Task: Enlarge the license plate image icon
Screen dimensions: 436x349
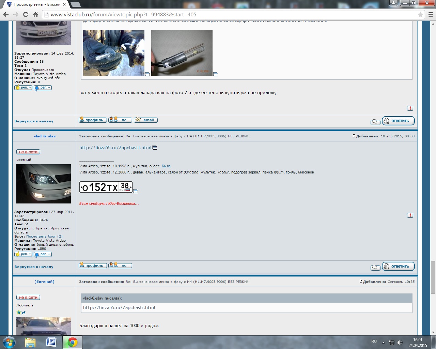Action: [136, 192]
